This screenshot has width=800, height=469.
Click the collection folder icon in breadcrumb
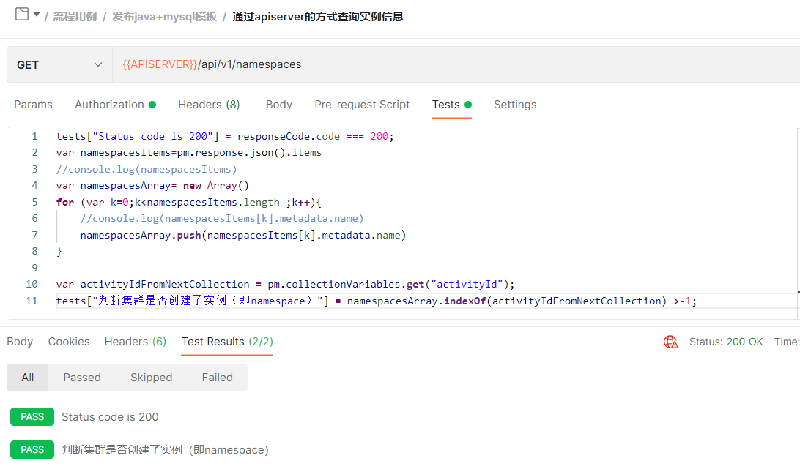coord(21,14)
